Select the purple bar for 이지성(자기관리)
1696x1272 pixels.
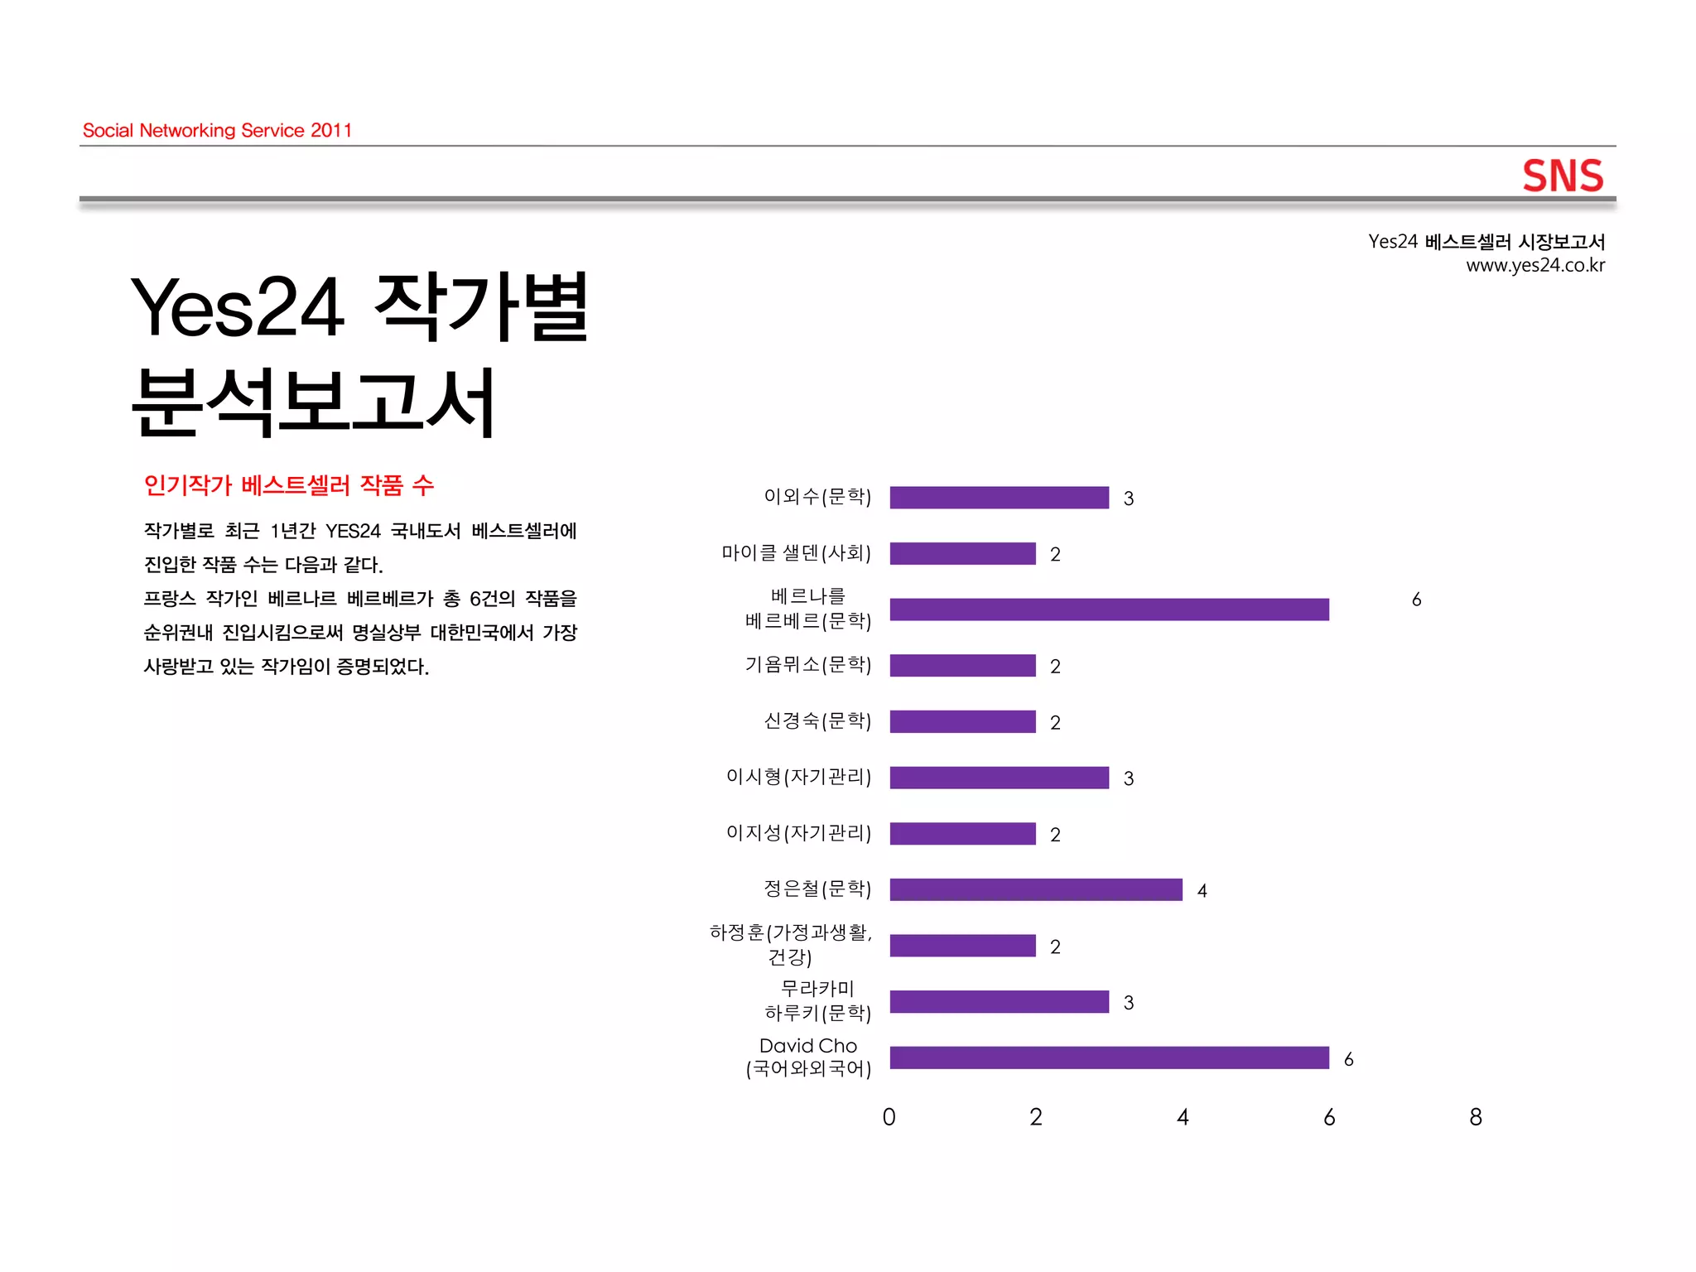click(x=963, y=834)
